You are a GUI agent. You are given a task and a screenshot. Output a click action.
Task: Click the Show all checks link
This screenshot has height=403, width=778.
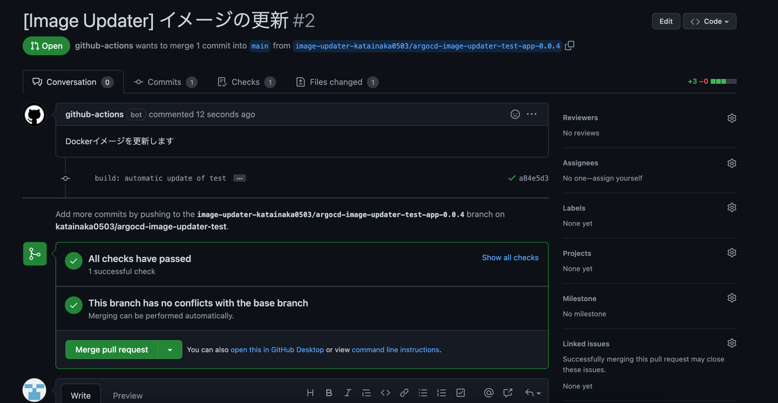(x=510, y=258)
